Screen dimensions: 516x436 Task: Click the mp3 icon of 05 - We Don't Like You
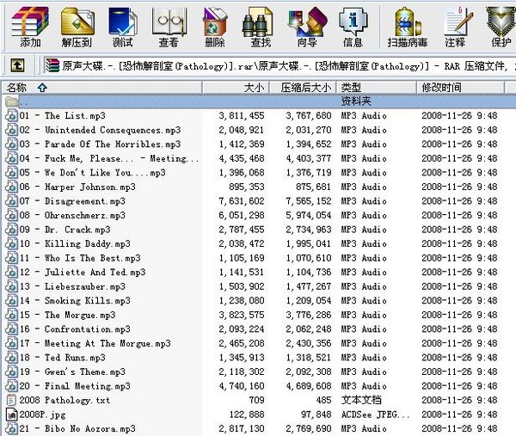[x=12, y=172]
